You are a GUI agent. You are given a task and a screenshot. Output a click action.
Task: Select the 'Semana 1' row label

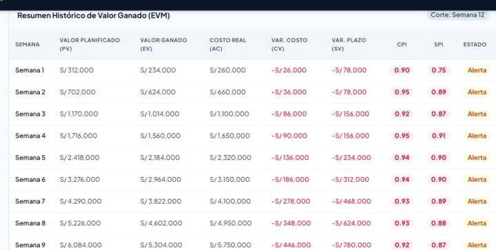(30, 70)
